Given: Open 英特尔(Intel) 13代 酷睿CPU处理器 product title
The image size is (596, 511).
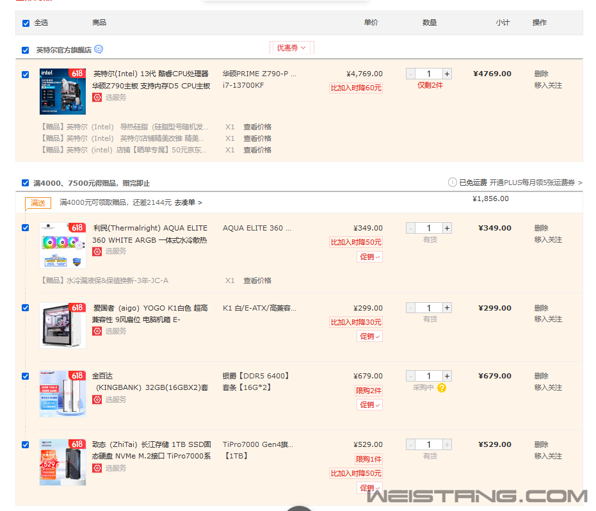Looking at the screenshot, I should click(x=151, y=80).
